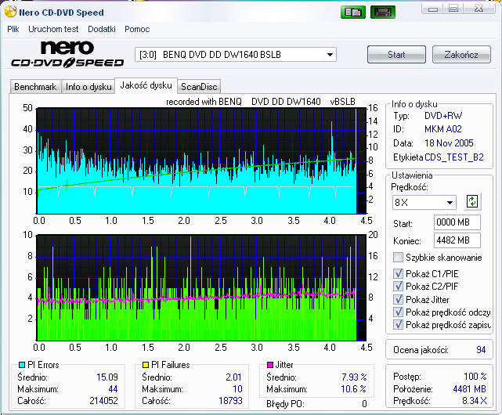Click the PI Failures average 2.01
502x415 pixels.
233,377
